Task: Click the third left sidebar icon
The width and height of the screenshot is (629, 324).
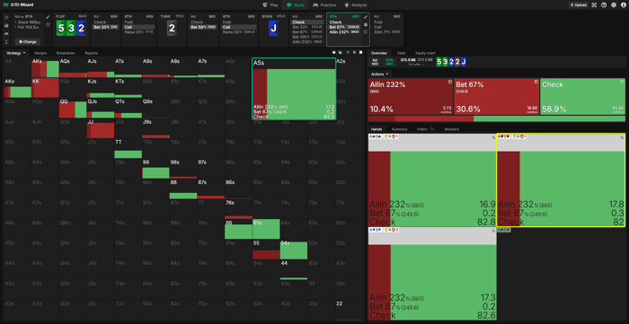Action: point(6,33)
